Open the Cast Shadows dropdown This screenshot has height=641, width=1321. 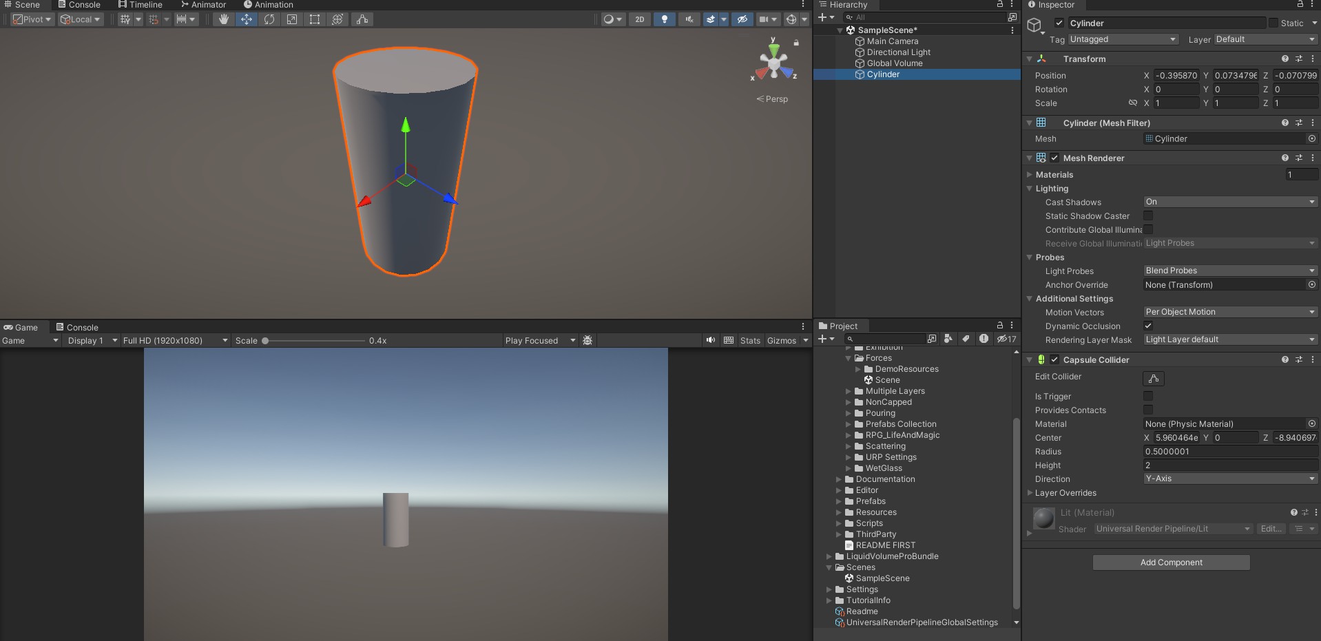(x=1229, y=202)
